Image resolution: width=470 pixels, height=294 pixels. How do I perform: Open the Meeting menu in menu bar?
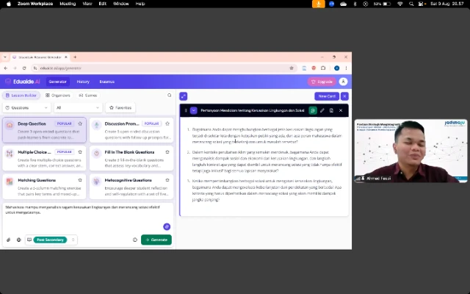click(x=68, y=4)
